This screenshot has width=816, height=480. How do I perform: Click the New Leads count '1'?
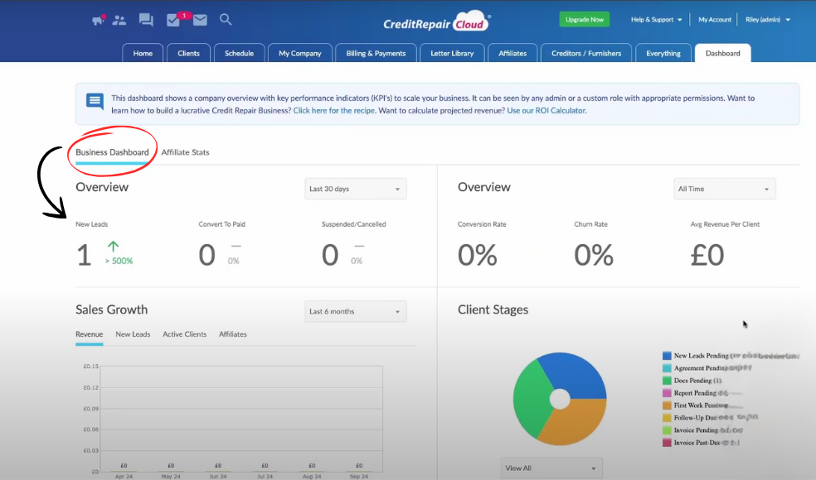pos(84,255)
